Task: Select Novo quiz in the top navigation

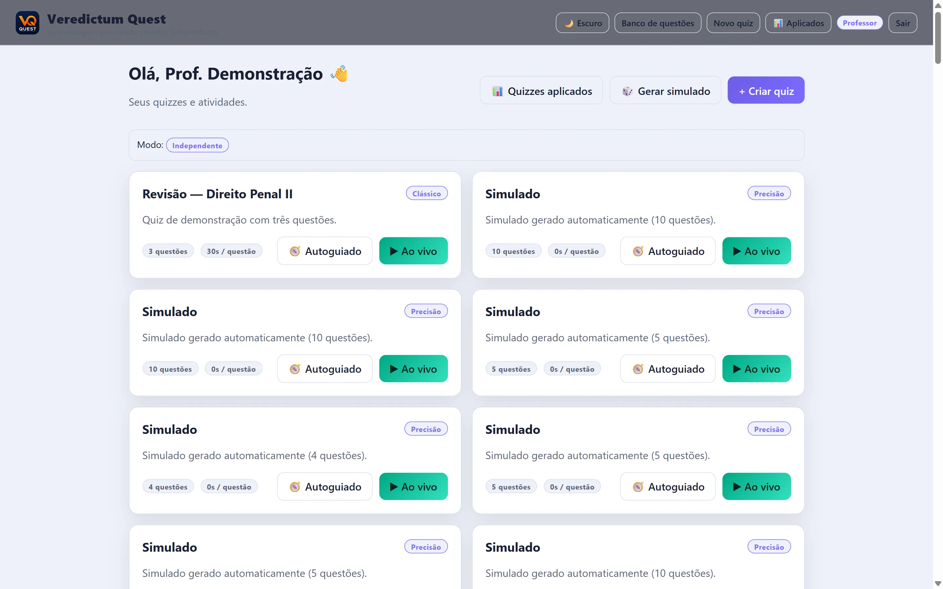Action: (x=733, y=23)
